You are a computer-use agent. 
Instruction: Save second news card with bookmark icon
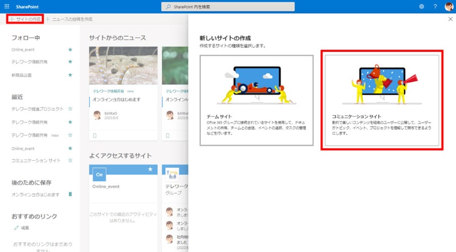pyautogui.click(x=168, y=136)
